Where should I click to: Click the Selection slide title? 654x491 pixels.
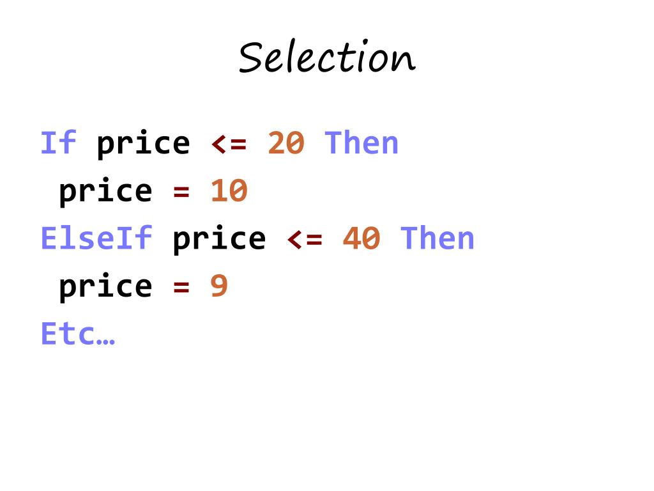pyautogui.click(x=327, y=58)
